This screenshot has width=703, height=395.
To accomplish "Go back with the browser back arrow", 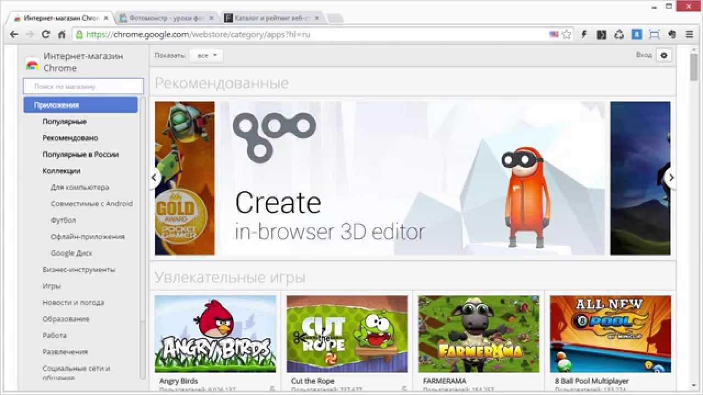I will pos(14,34).
